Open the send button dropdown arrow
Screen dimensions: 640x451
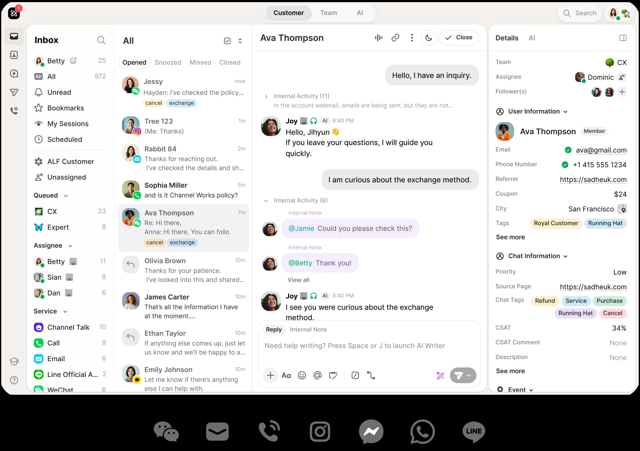pos(469,375)
